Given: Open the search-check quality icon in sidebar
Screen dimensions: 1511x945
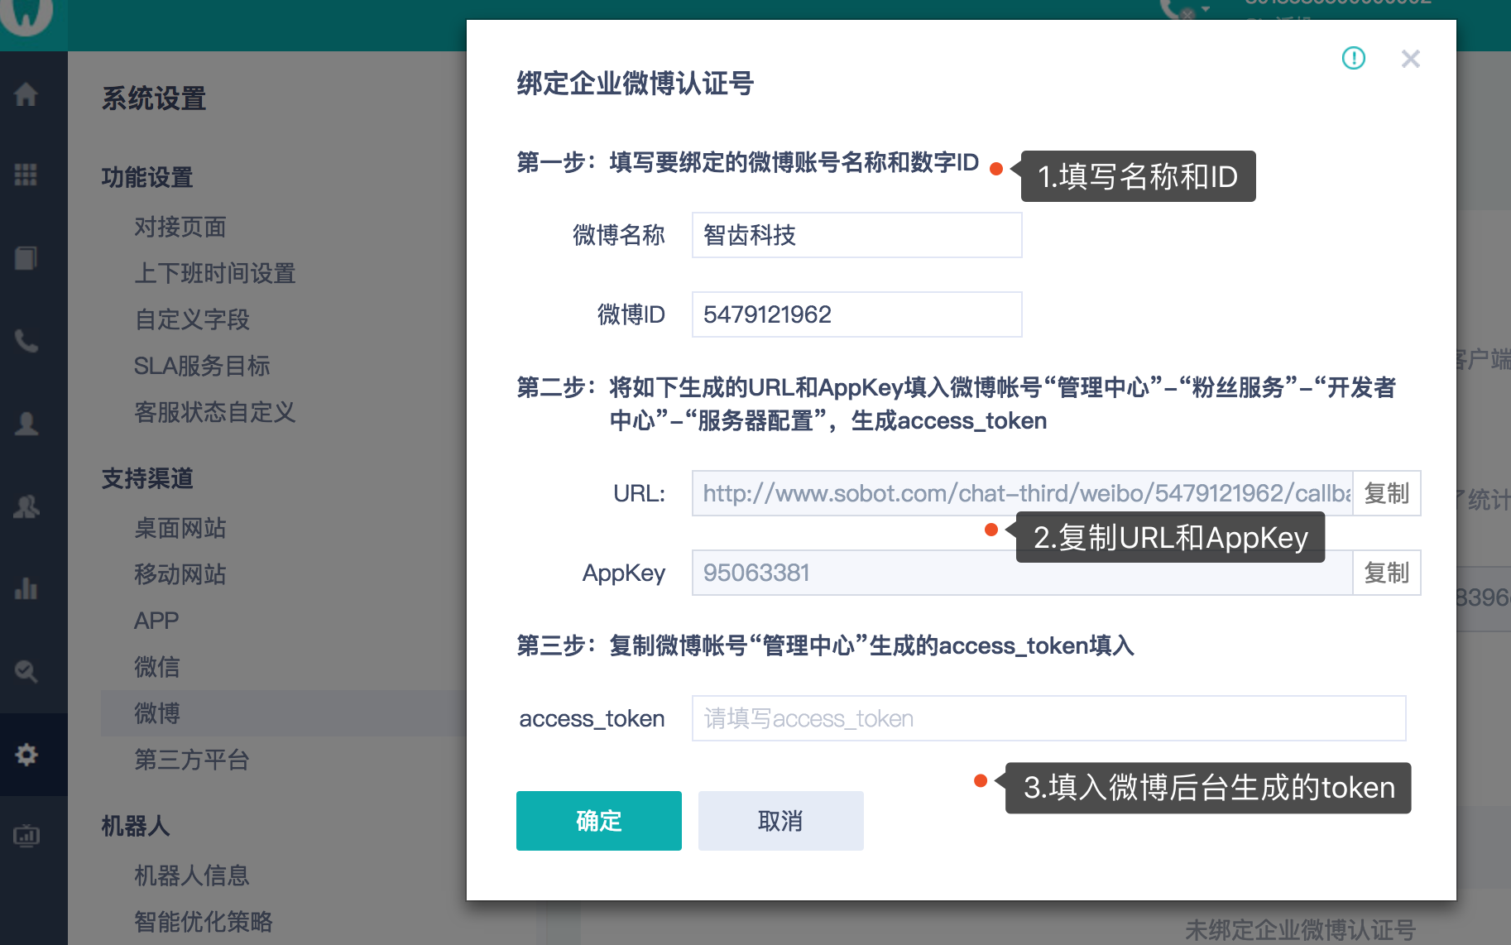Looking at the screenshot, I should coord(26,671).
